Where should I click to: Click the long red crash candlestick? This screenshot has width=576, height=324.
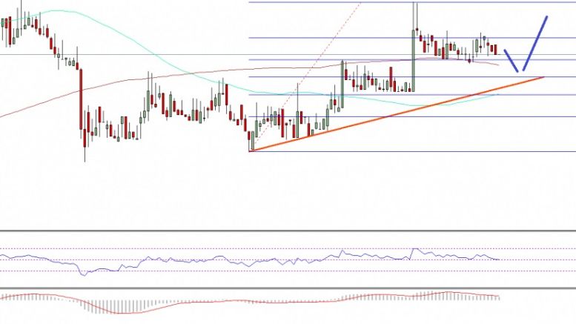point(82,99)
